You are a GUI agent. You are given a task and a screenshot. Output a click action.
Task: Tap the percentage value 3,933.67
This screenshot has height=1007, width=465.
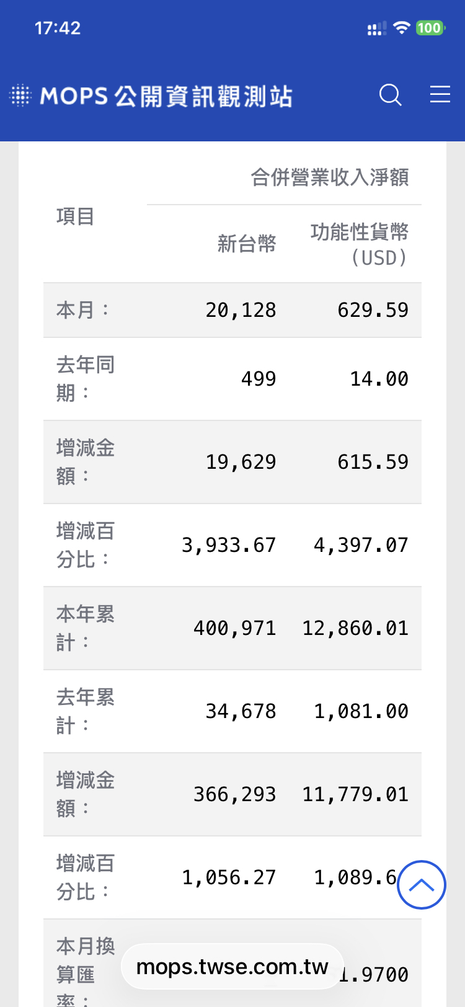coord(228,545)
